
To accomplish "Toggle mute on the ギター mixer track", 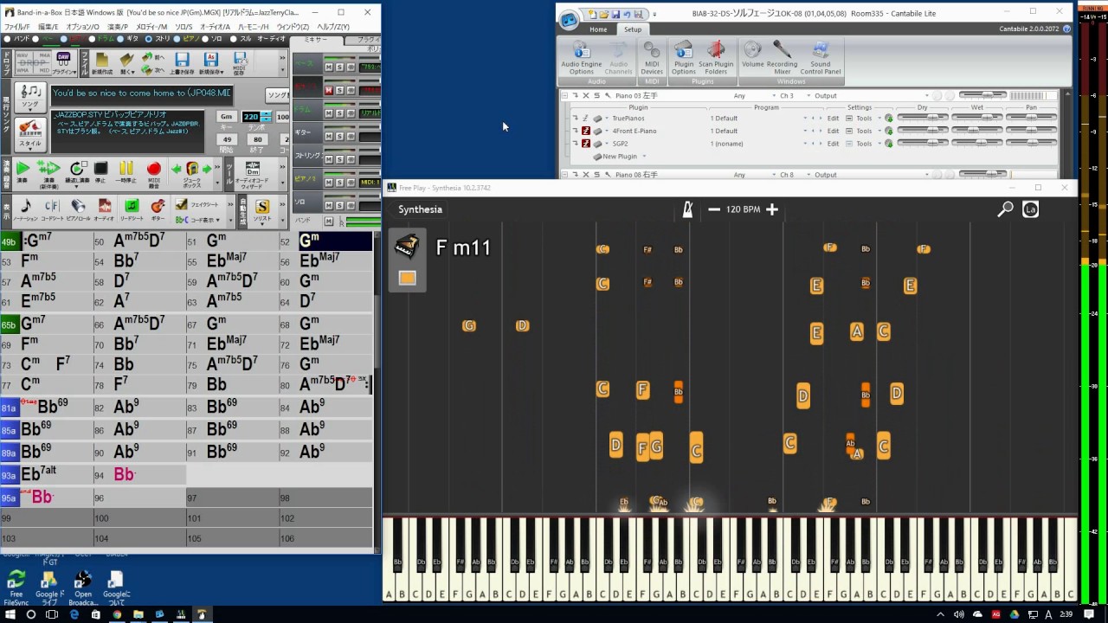I will [329, 137].
